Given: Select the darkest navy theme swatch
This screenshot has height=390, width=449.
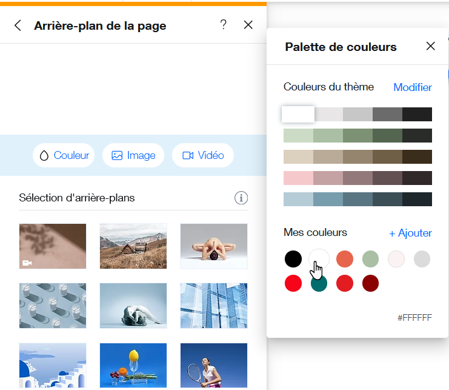Looking at the screenshot, I should point(417,199).
